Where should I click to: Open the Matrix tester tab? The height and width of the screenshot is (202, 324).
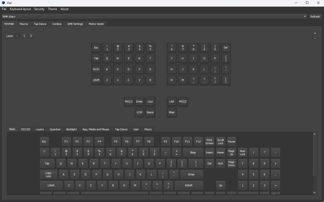[x=96, y=24]
